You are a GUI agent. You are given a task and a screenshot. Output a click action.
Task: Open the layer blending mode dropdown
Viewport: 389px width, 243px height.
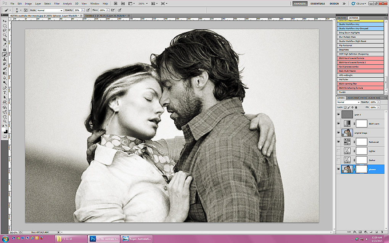pyautogui.click(x=348, y=102)
